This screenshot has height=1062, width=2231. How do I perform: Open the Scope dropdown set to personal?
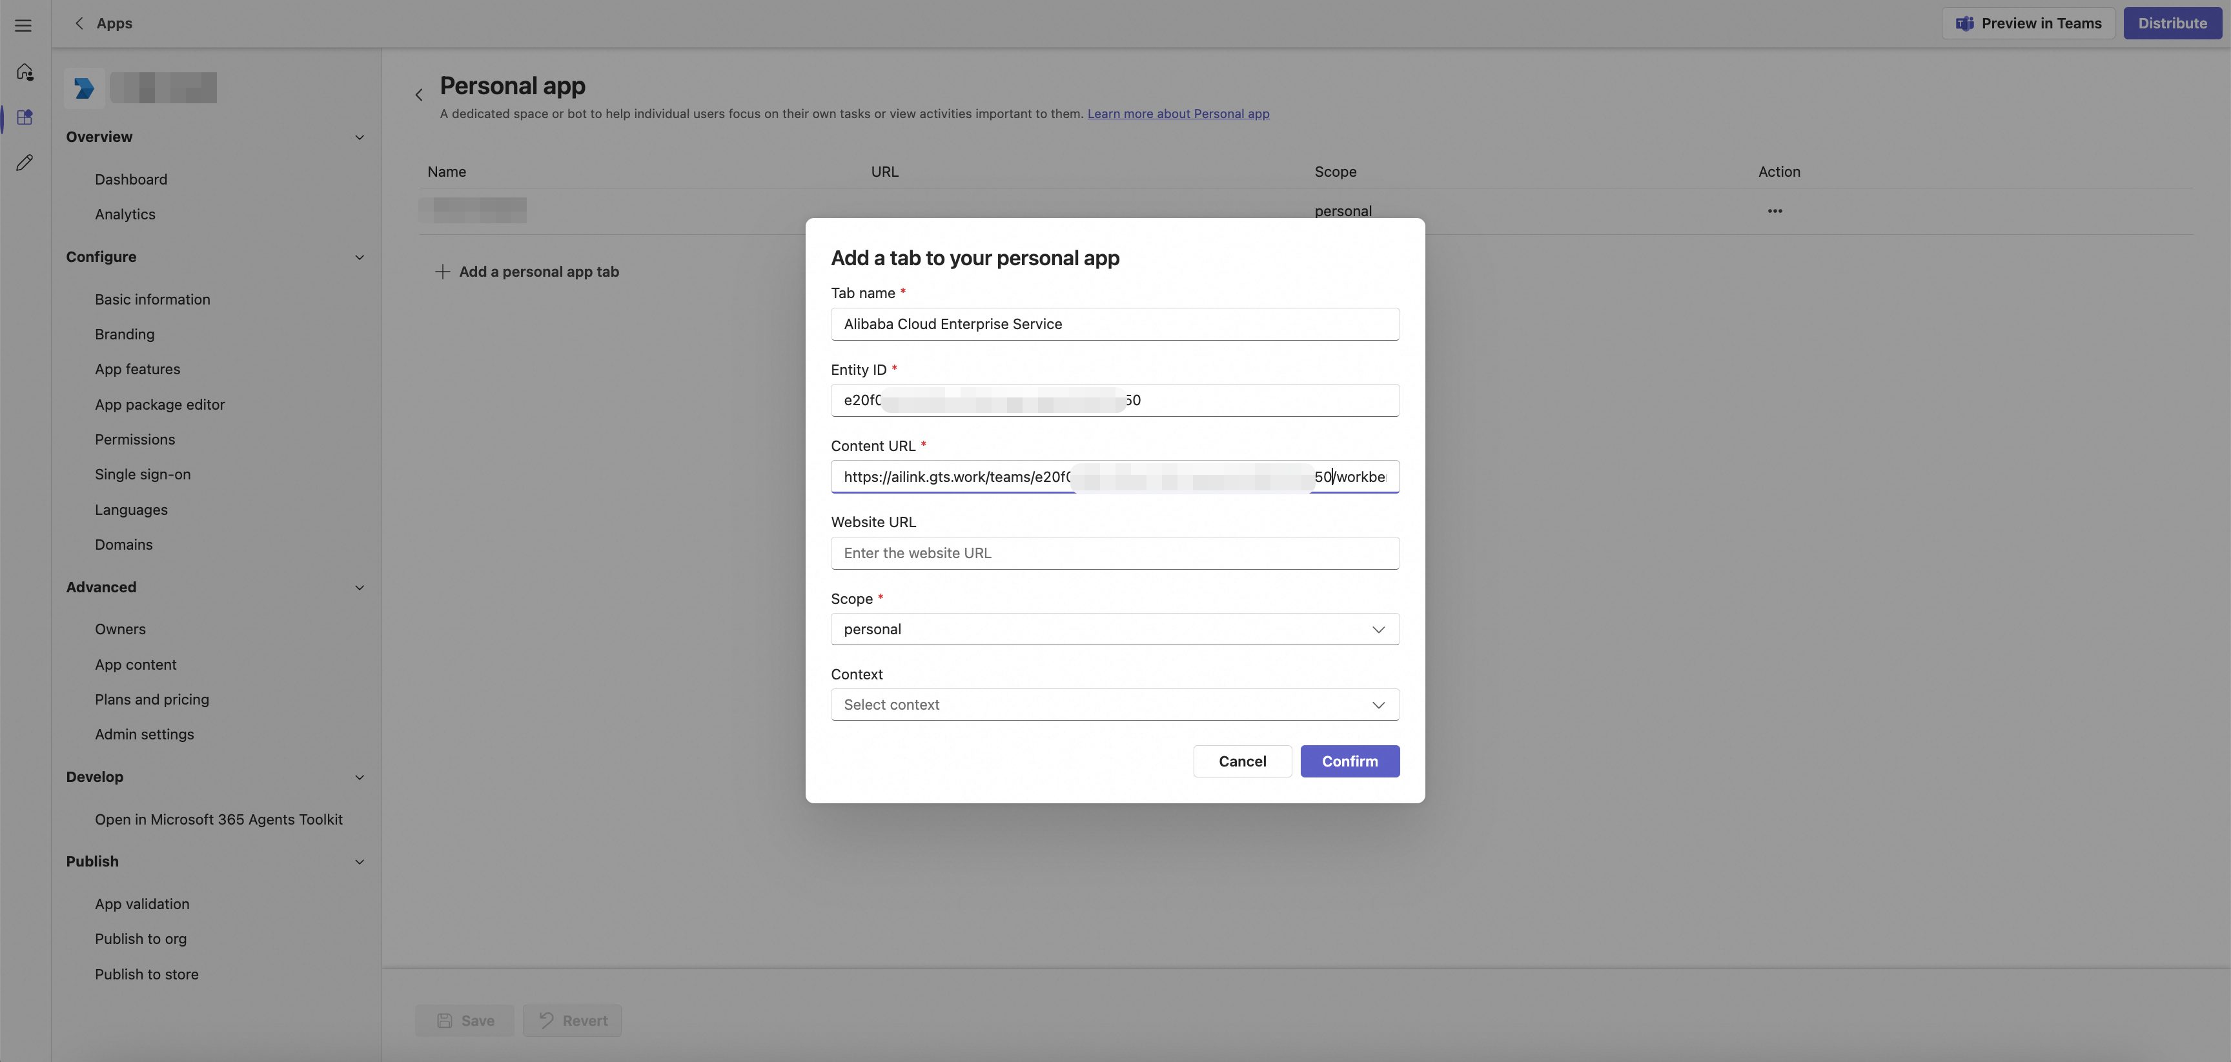pyautogui.click(x=1114, y=629)
